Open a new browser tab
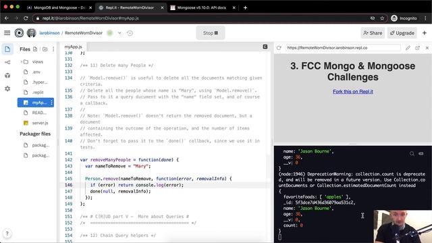 (x=245, y=7)
